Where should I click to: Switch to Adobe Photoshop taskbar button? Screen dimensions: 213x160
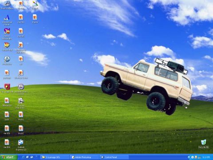coord(84,157)
